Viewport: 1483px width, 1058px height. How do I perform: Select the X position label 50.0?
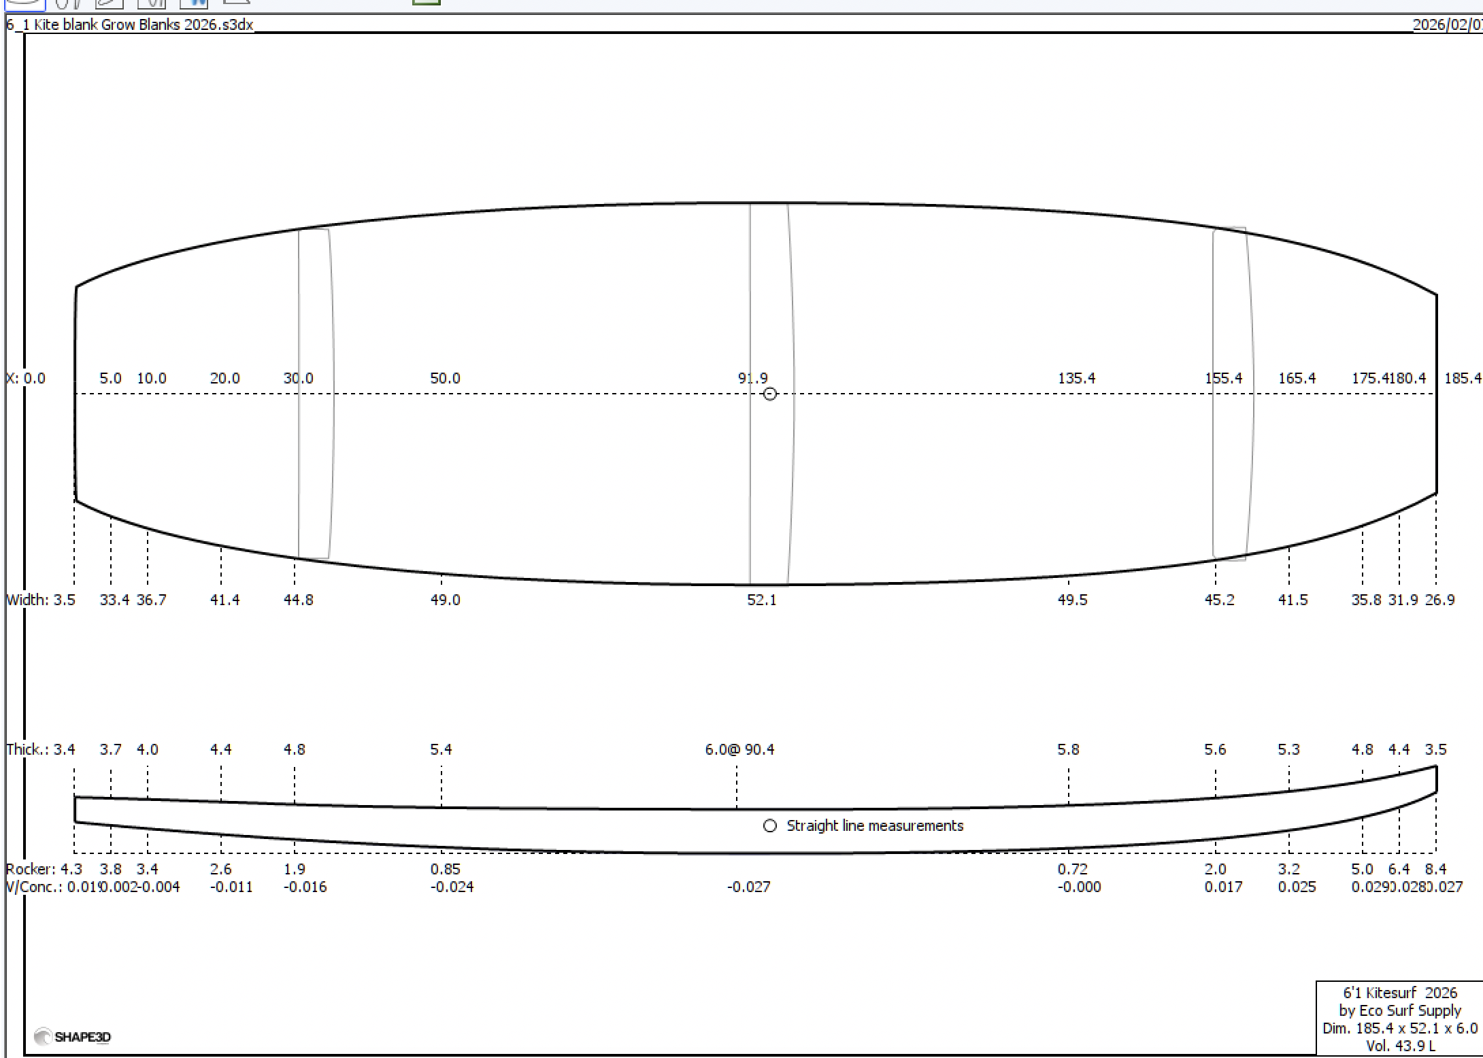[x=445, y=378]
